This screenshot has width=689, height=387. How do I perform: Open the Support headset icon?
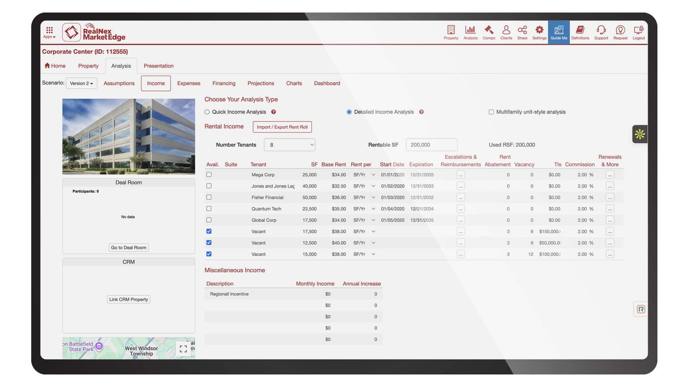pos(601,32)
